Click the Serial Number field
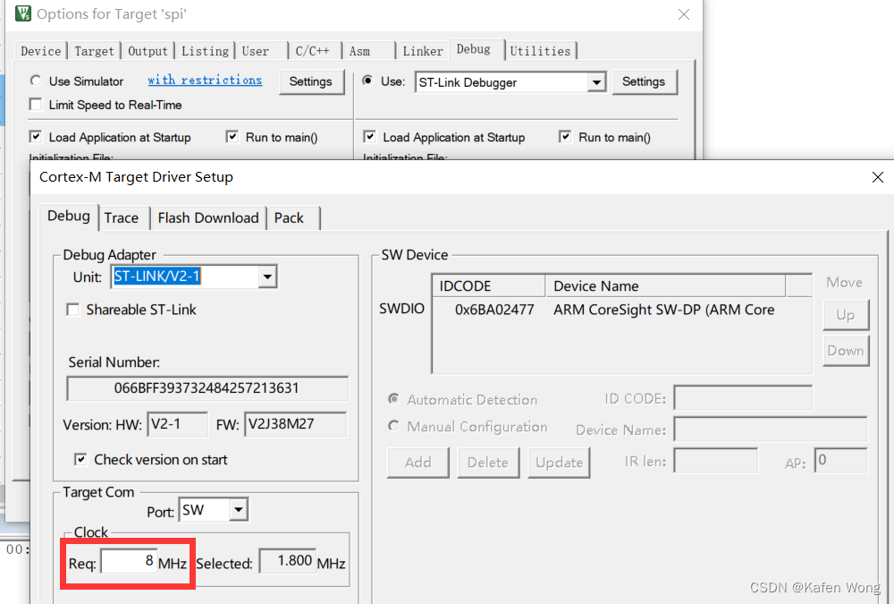894x604 pixels. tap(207, 388)
